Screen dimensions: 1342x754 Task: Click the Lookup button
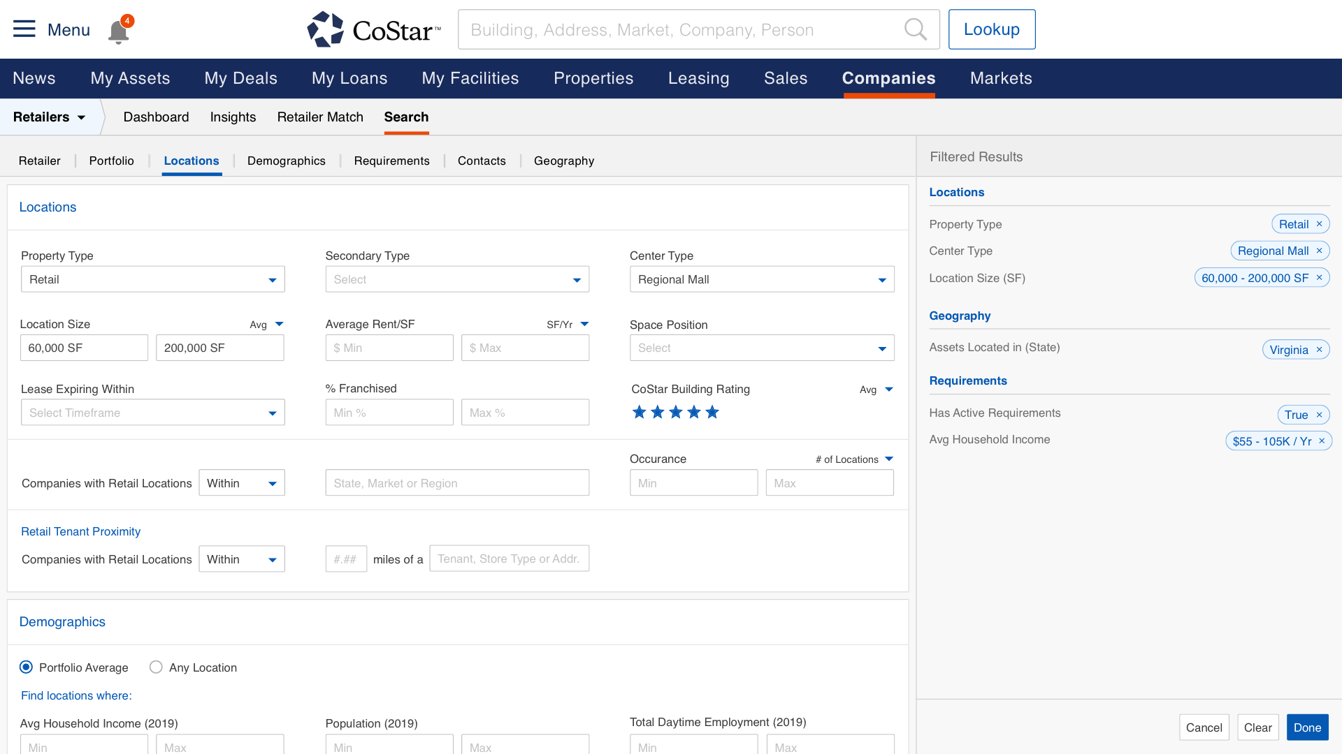pos(992,29)
